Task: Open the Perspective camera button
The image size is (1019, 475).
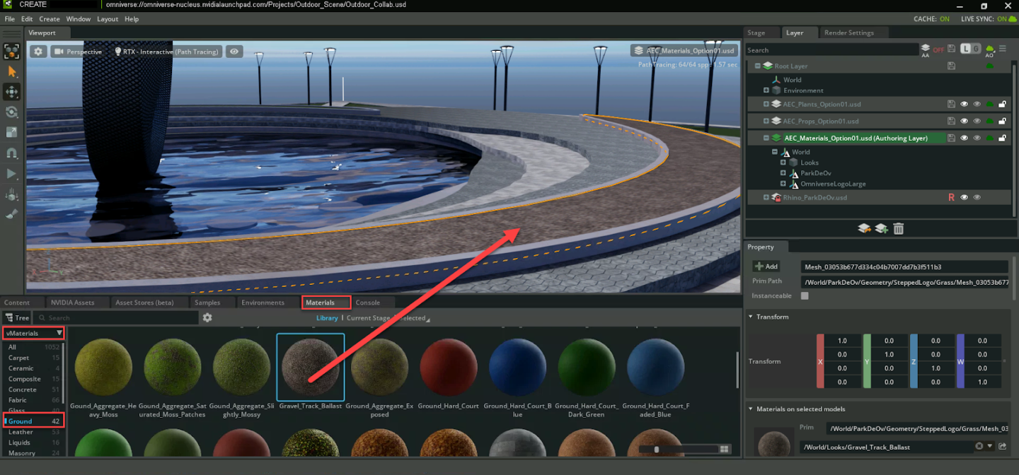Action: pyautogui.click(x=77, y=52)
